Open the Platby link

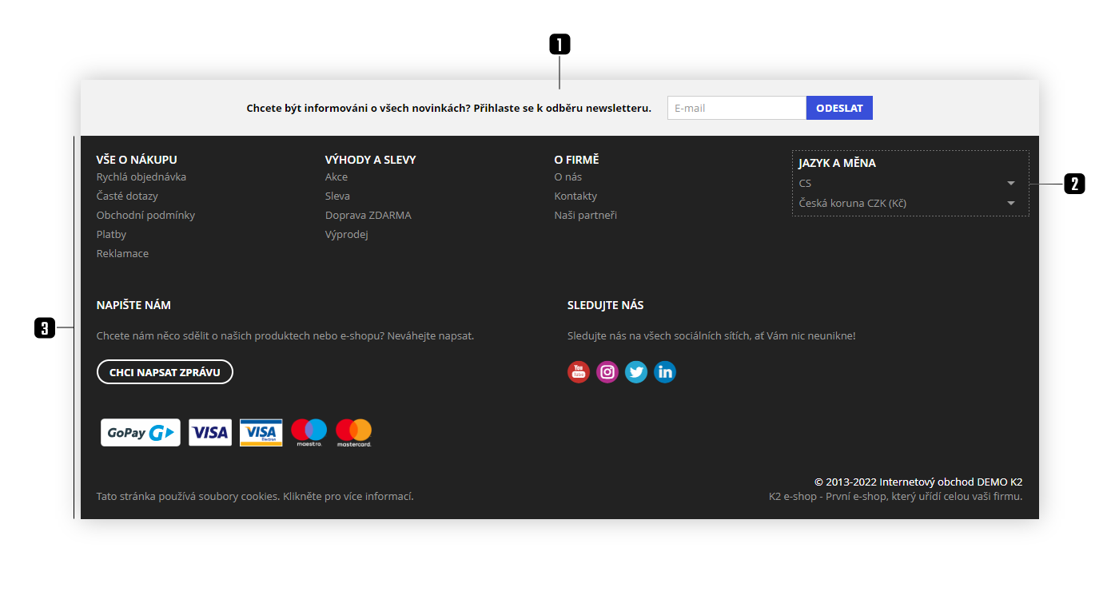coord(112,235)
